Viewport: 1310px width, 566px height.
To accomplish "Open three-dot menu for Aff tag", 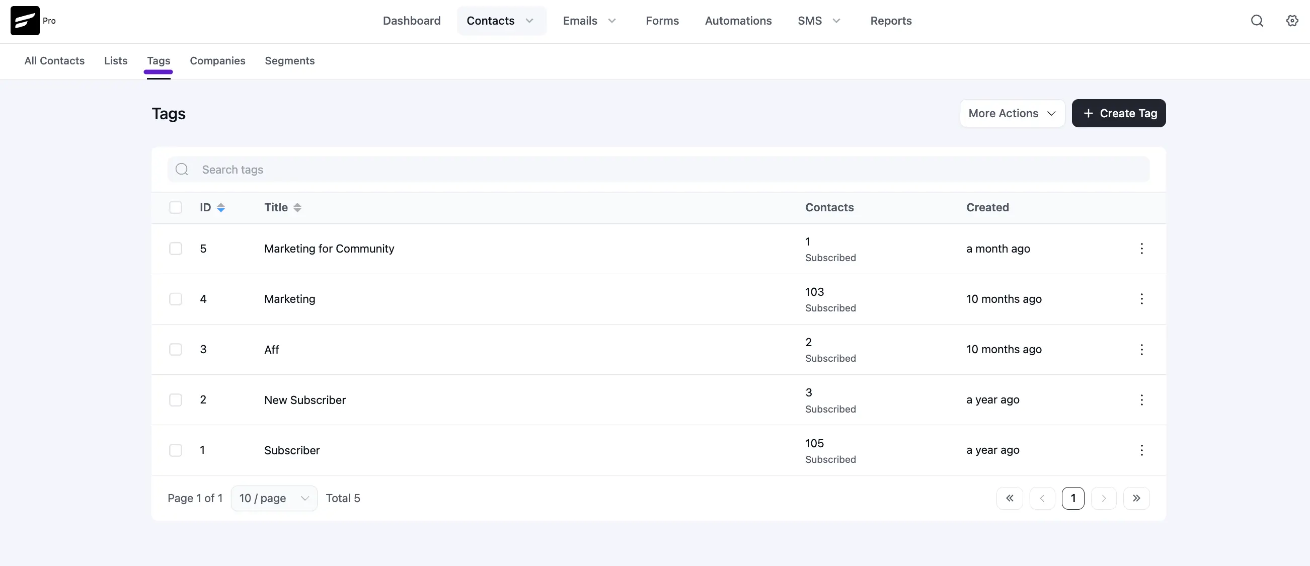I will pyautogui.click(x=1142, y=349).
